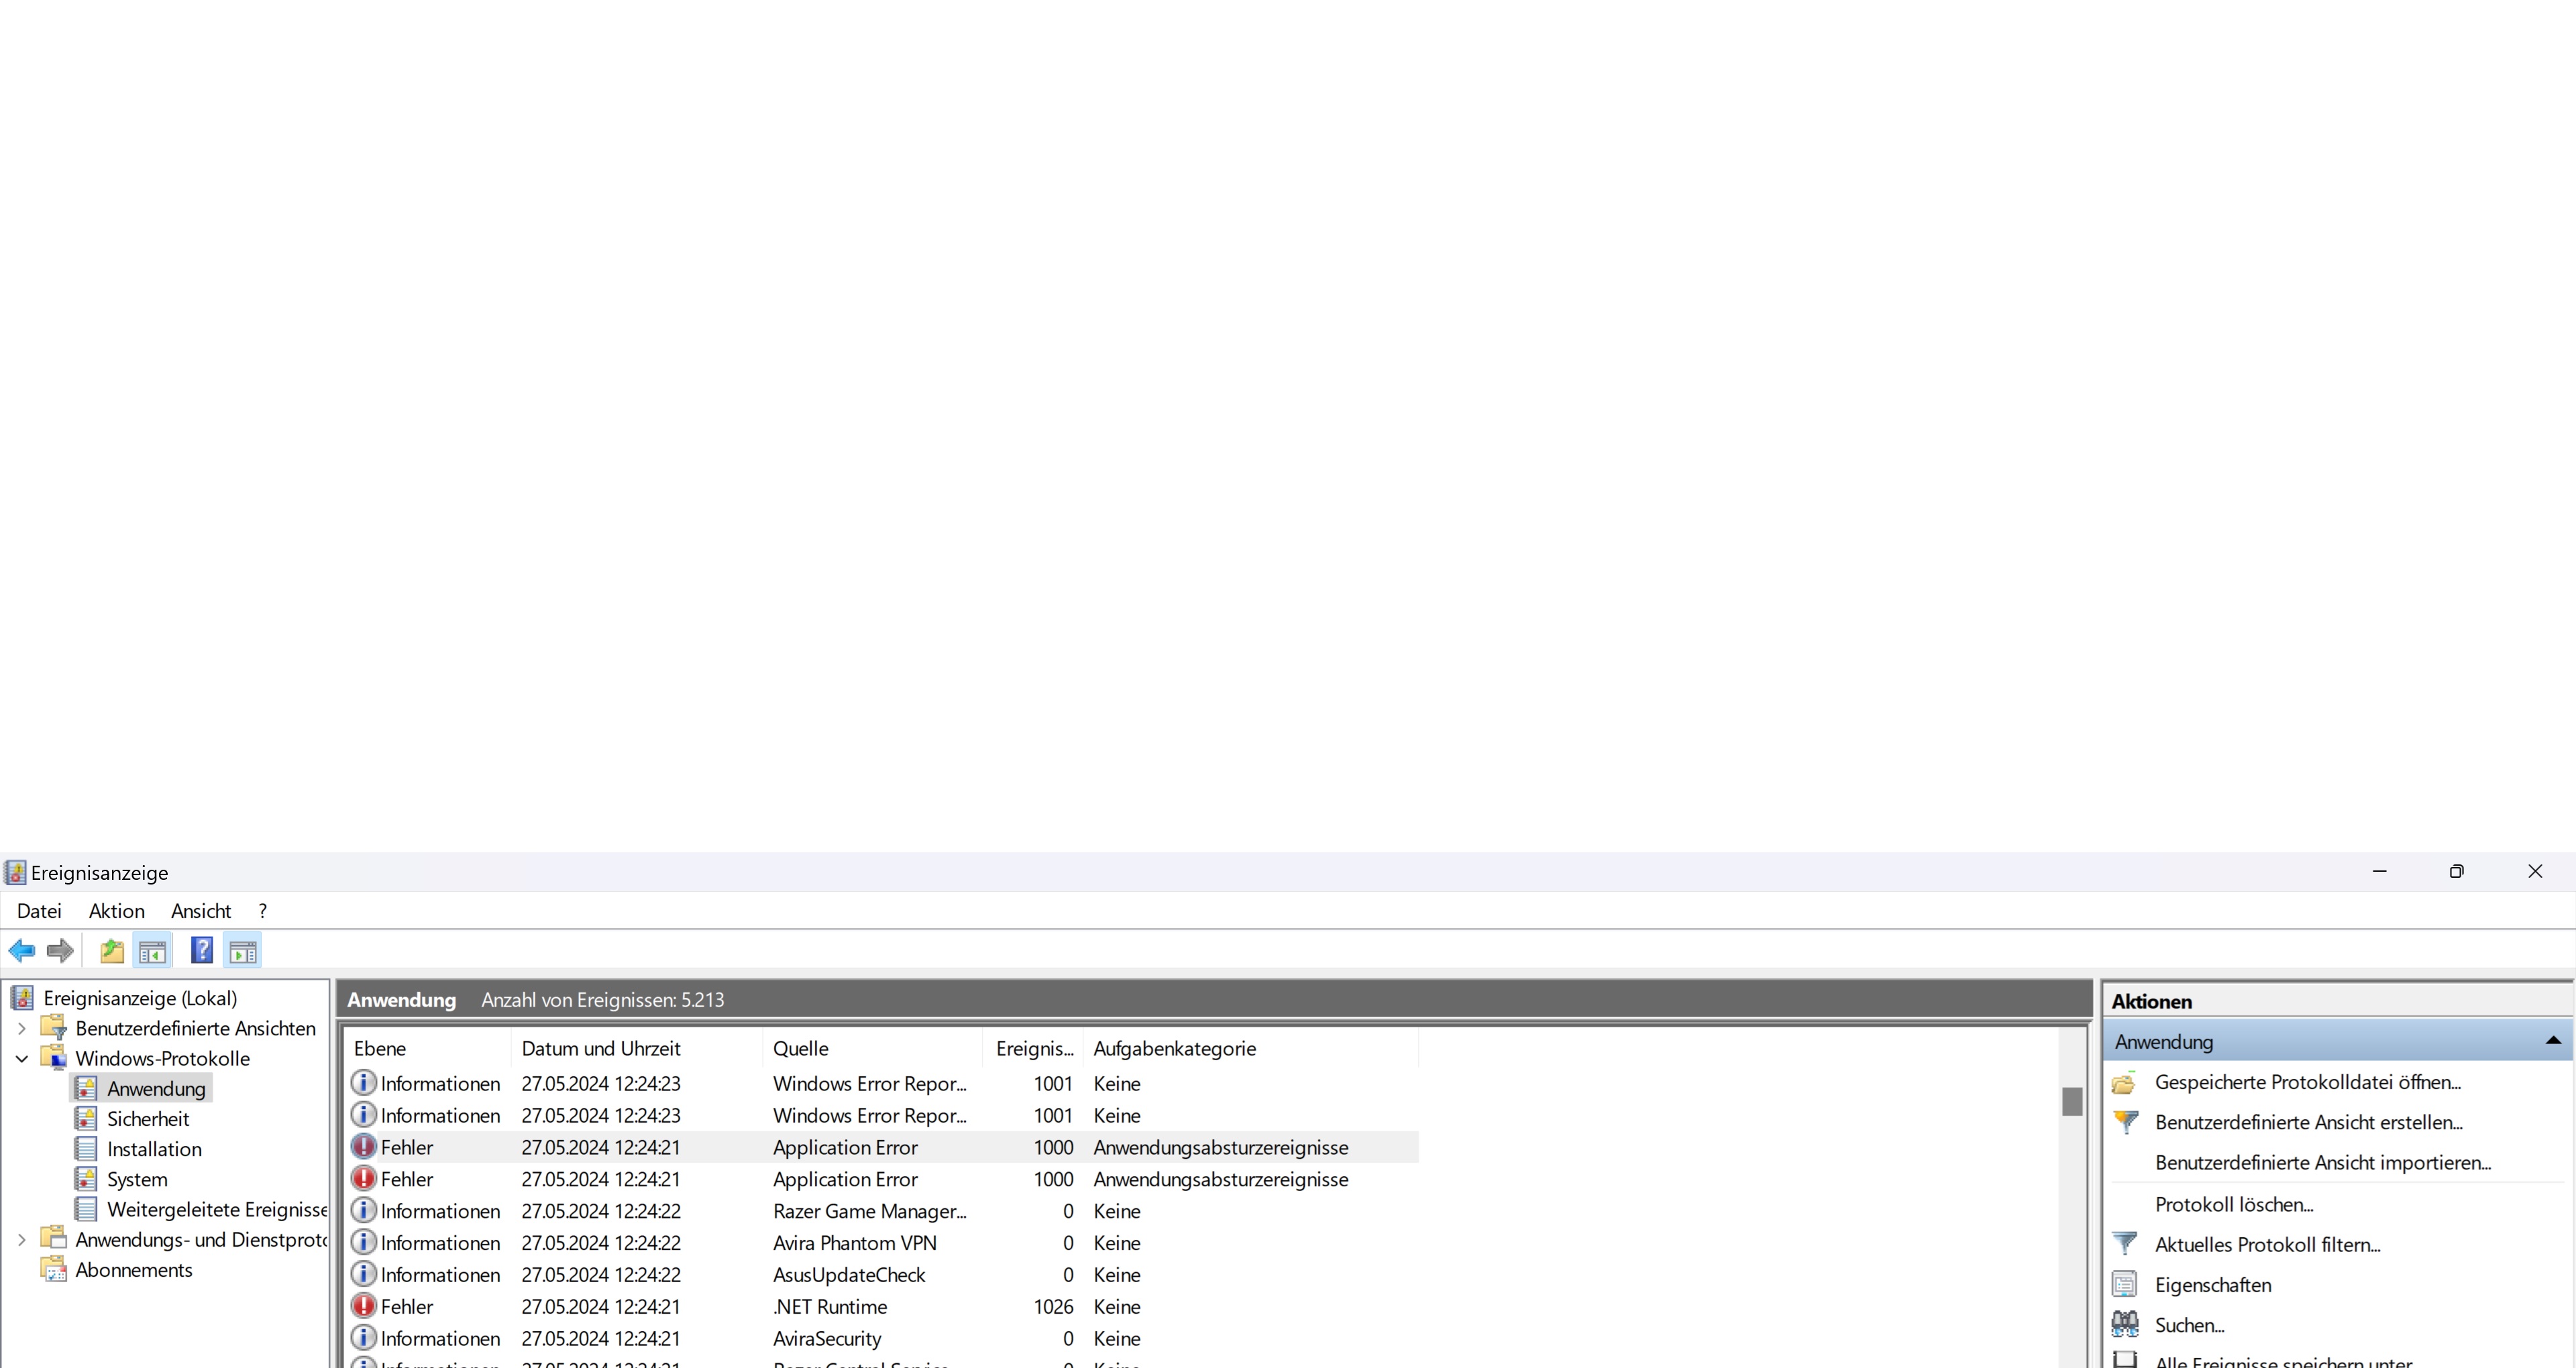Toggle the action pane toolbar icon
The width and height of the screenshot is (2576, 1368).
[243, 950]
